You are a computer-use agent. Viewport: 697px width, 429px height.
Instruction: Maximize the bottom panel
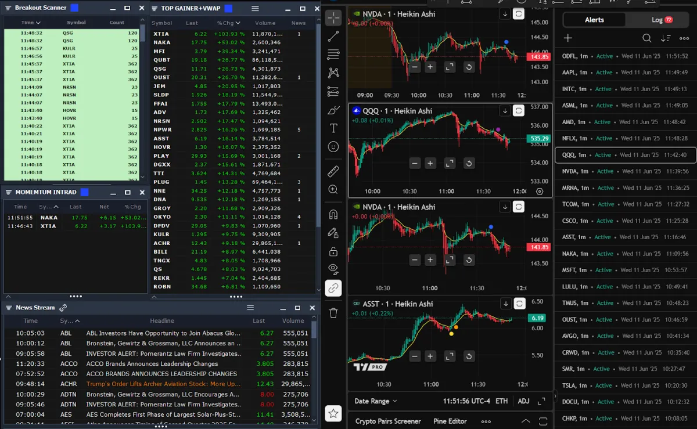544,421
